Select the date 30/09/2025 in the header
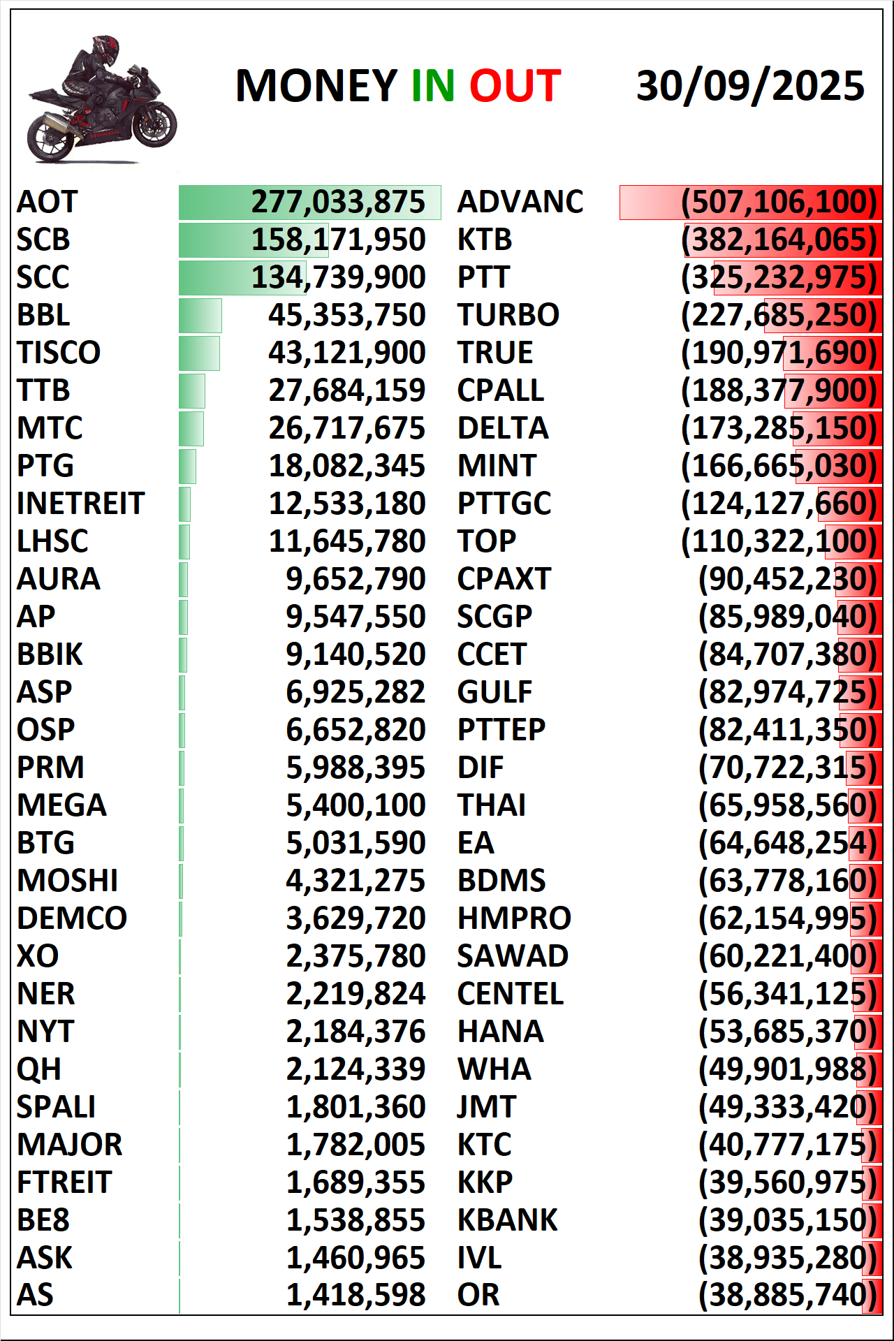Image resolution: width=894 pixels, height=1341 pixels. click(x=750, y=86)
